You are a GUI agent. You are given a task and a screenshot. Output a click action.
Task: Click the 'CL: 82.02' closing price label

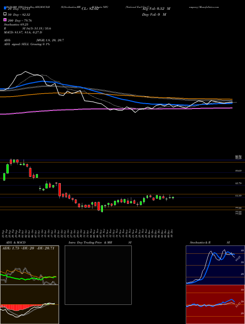(x=90, y=9)
